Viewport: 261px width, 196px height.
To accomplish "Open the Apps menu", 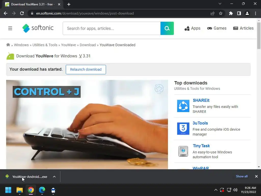I will tap(192, 28).
